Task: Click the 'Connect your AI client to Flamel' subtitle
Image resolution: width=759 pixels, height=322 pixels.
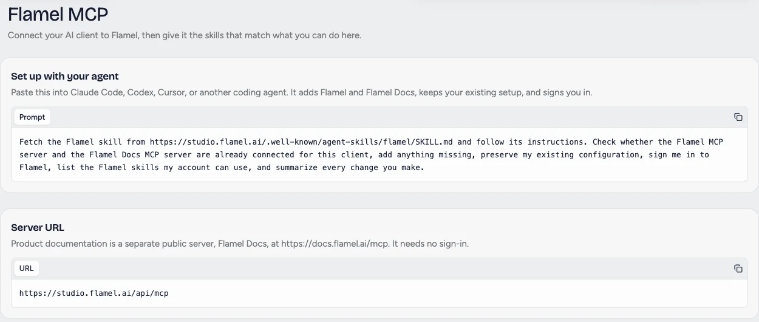Action: tap(185, 35)
